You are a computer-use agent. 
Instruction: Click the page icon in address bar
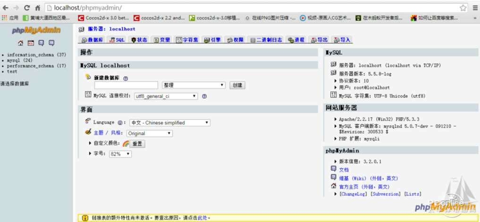click(49, 8)
